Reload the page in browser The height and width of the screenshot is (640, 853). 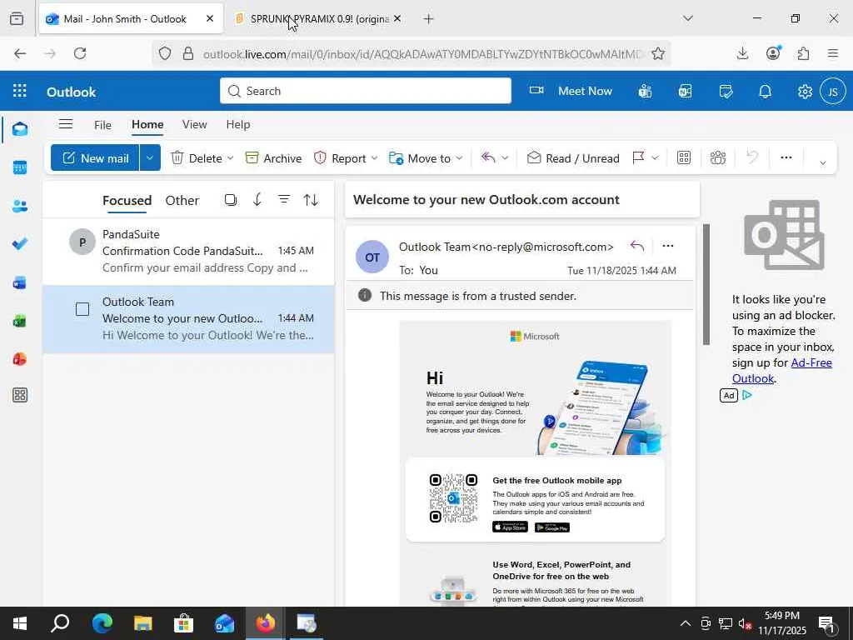click(x=80, y=53)
